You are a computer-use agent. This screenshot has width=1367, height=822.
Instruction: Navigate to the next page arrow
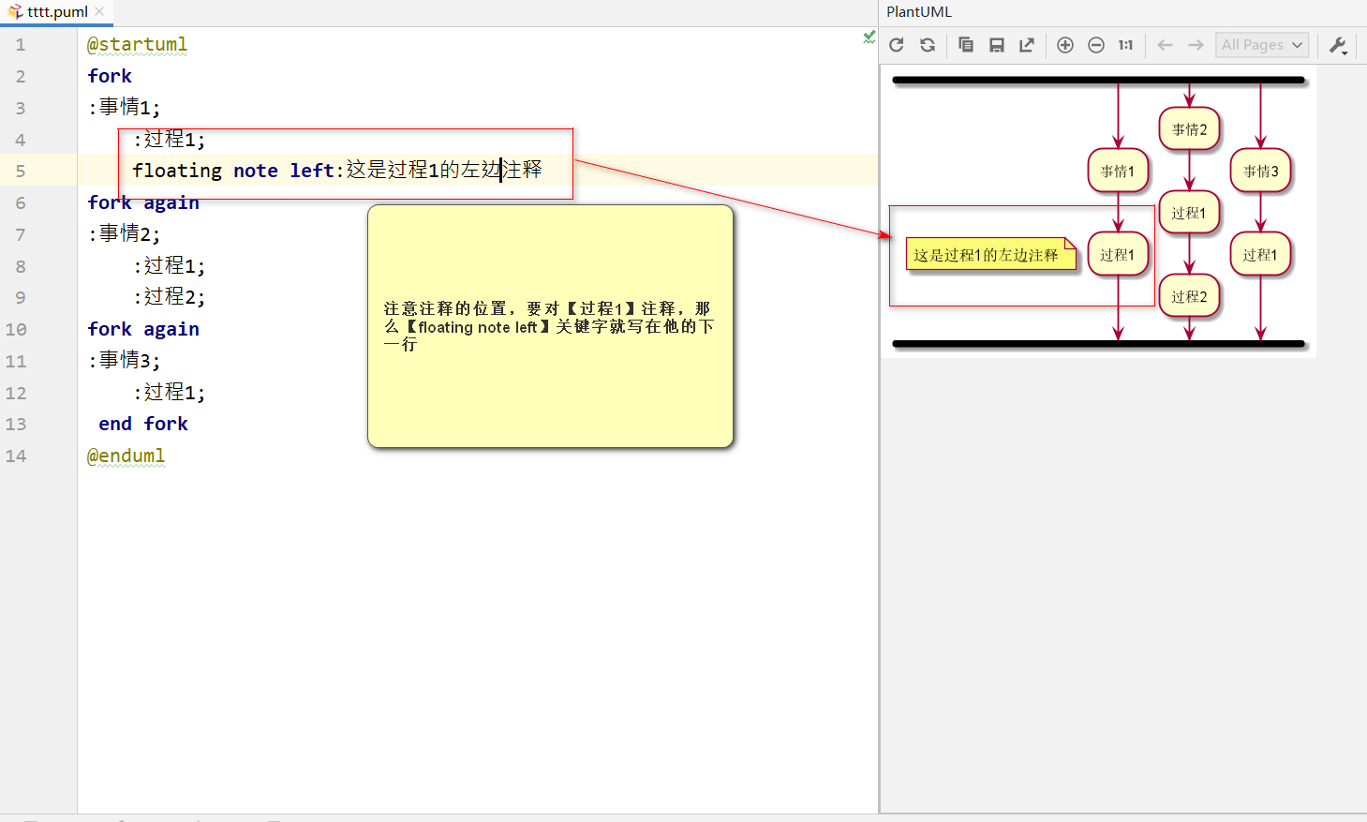point(1195,44)
